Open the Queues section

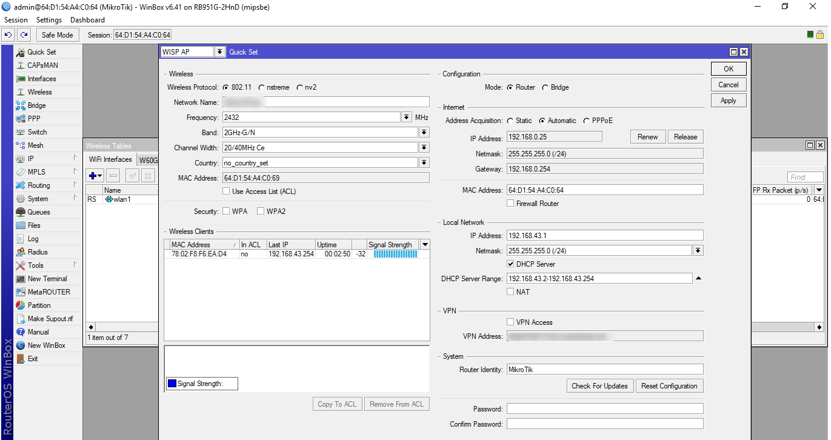click(38, 212)
